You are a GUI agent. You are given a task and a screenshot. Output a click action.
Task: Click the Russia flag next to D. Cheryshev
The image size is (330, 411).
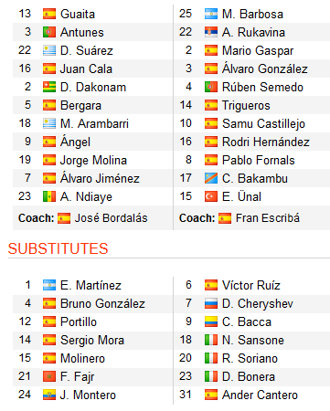[211, 303]
